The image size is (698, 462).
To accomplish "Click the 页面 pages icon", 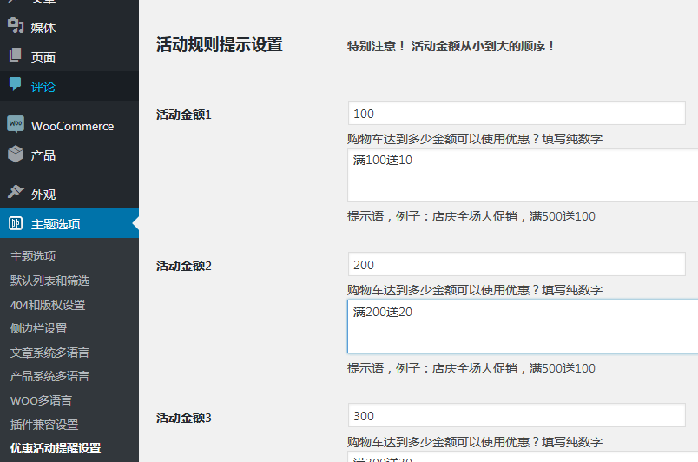I will pos(16,56).
